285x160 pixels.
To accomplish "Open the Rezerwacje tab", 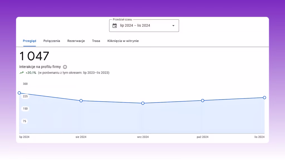I will (x=76, y=41).
